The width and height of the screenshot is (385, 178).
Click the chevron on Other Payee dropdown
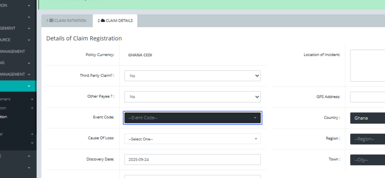click(x=257, y=97)
